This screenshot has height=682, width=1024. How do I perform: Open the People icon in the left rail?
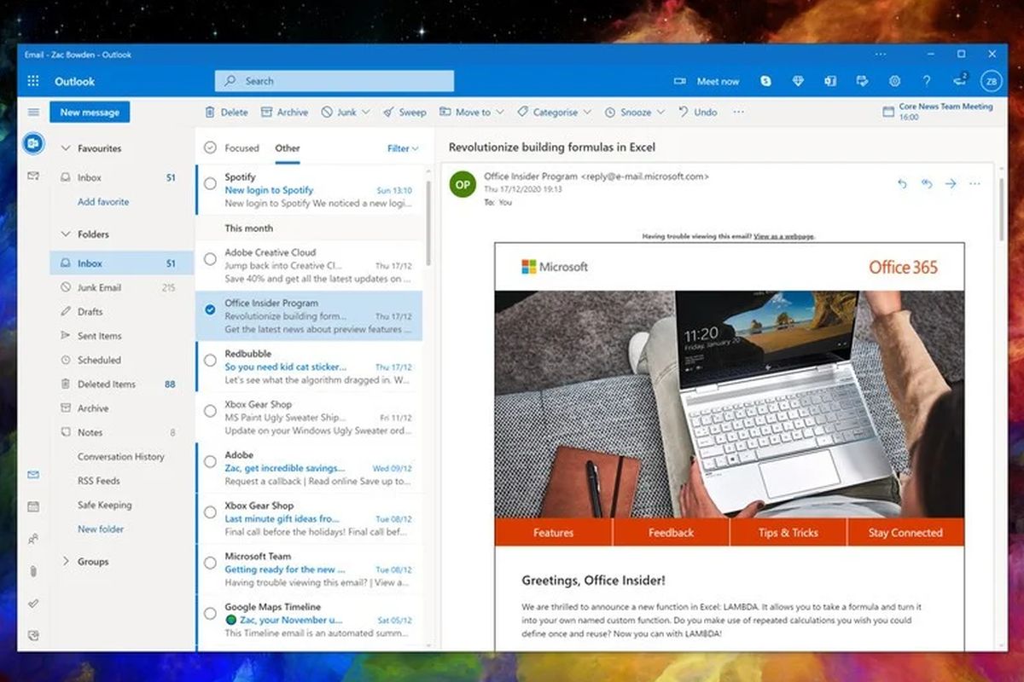point(32,539)
